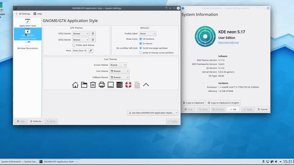Open the Cursor theme dropdown
Screen dimensions: 294x165
118,65
